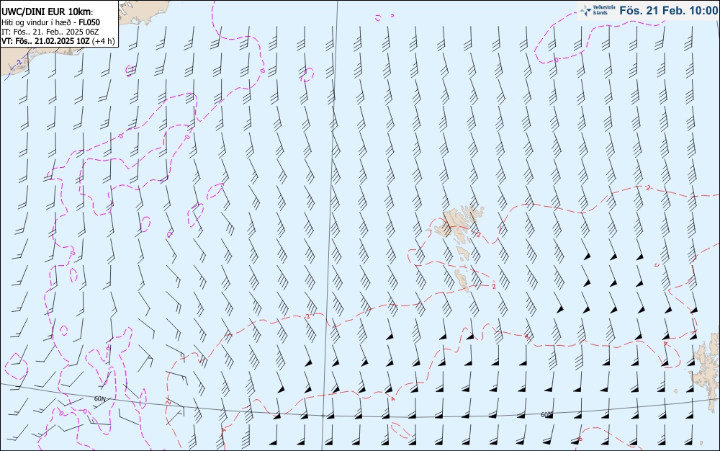This screenshot has height=451, width=720.
Task: Select the 'Fös. 21 Feb. 10:00' timestamp
Action: 668,10
